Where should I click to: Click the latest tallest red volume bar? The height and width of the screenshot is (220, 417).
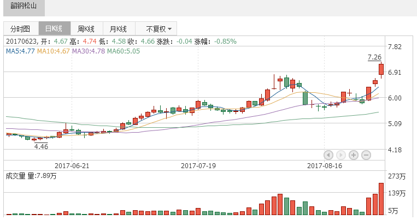tap(381, 199)
